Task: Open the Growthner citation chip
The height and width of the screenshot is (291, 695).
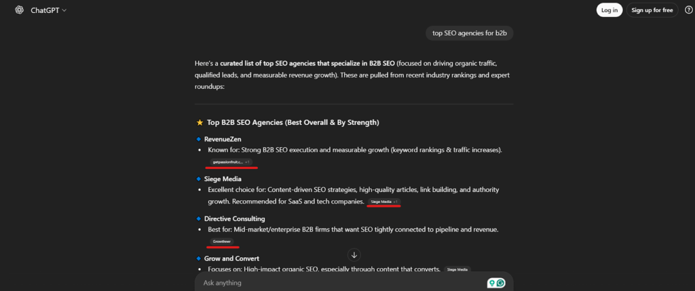Action: pyautogui.click(x=222, y=241)
